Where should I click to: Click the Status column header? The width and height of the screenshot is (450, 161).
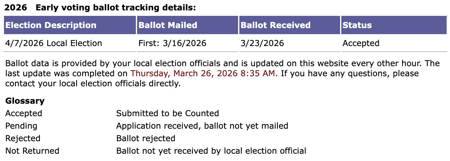tap(357, 25)
